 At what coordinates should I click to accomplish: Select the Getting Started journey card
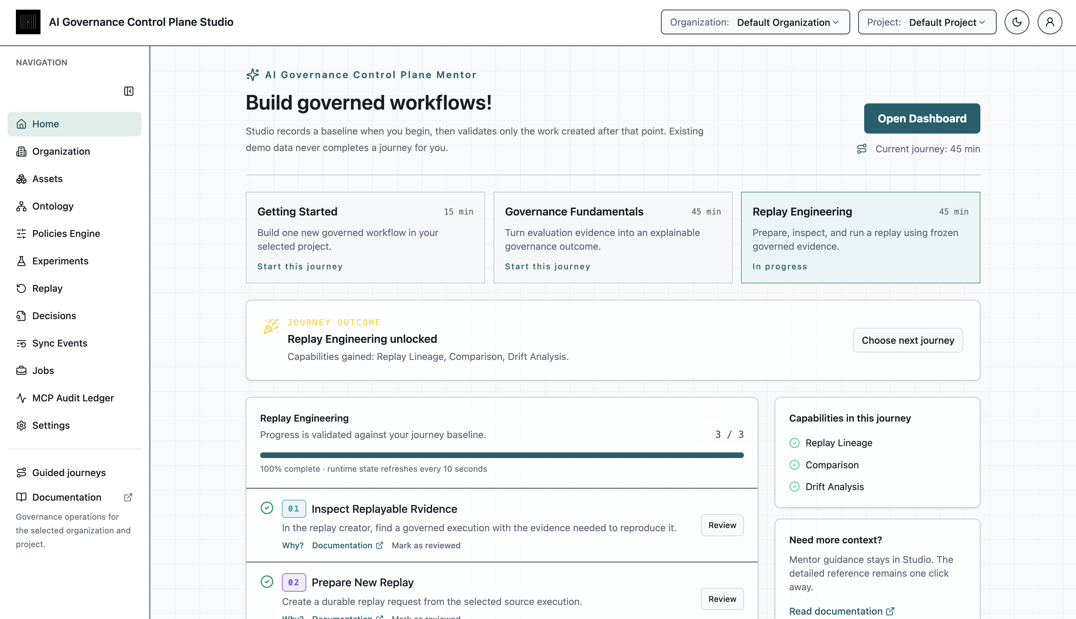click(365, 238)
